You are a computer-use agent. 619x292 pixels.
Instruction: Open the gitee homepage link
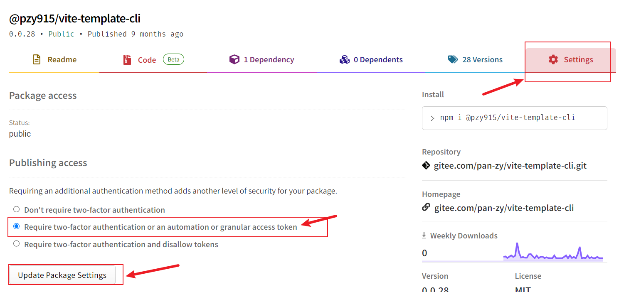pos(504,208)
